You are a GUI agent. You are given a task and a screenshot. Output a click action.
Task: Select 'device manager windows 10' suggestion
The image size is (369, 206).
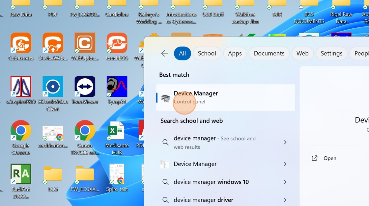[x=211, y=182]
